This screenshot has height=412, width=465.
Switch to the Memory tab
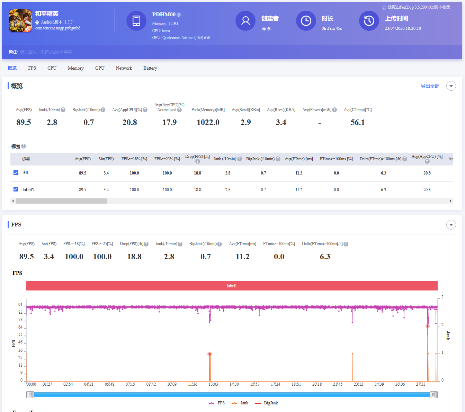click(75, 68)
